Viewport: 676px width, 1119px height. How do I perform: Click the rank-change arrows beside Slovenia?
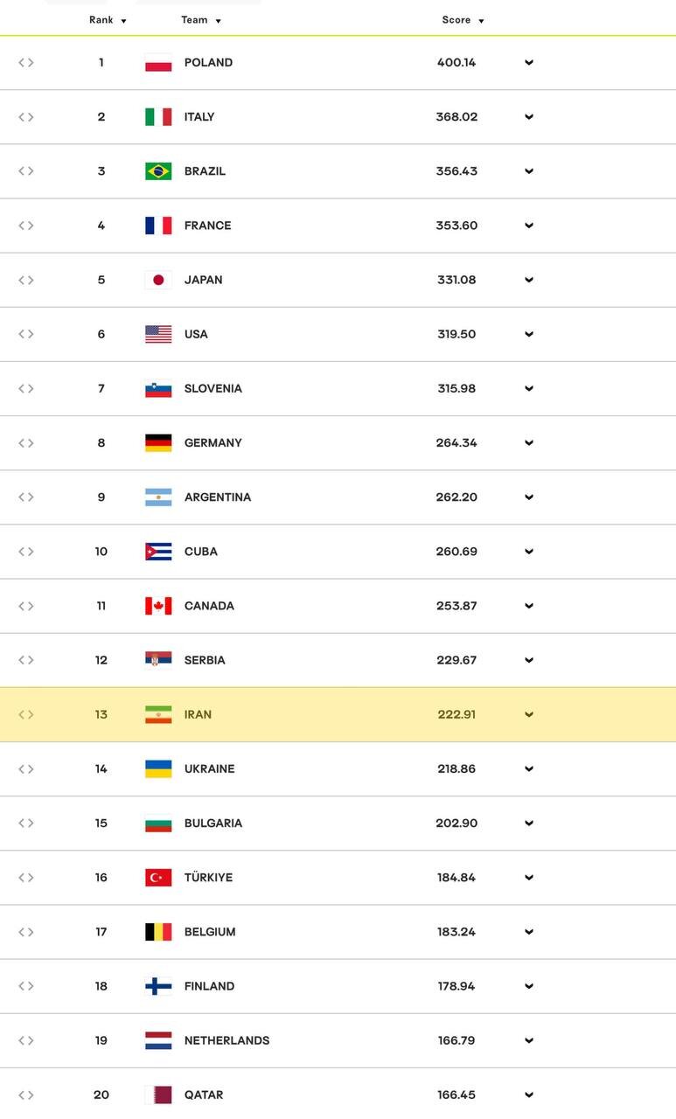[26, 388]
